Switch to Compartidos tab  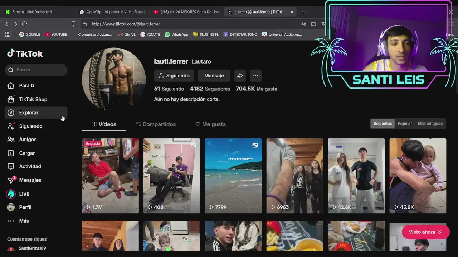pyautogui.click(x=156, y=124)
